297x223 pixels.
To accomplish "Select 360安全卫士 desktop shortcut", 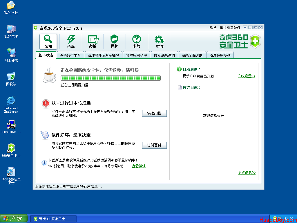I will (x=11, y=151).
